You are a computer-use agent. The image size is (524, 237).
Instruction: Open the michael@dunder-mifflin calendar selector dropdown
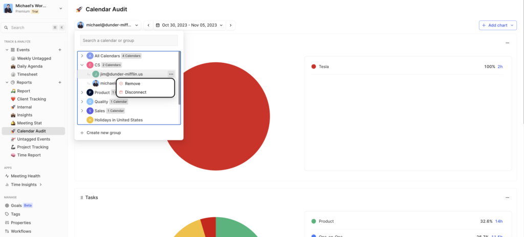tap(108, 25)
